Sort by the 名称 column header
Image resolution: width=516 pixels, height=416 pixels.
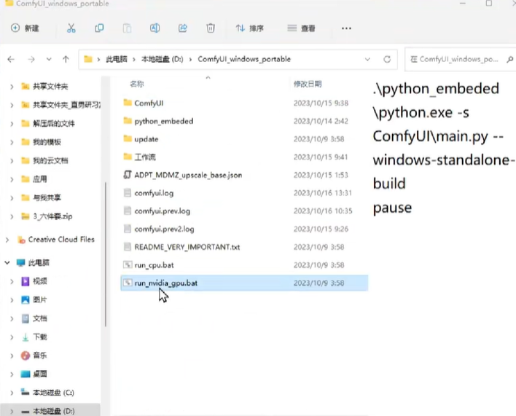[137, 85]
